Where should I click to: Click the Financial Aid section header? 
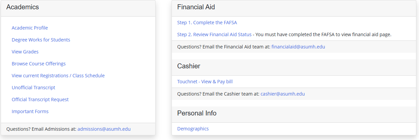(x=196, y=7)
